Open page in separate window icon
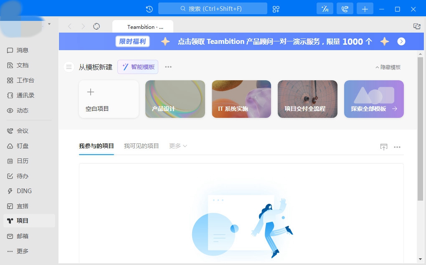Image resolution: width=426 pixels, height=265 pixels. (417, 26)
